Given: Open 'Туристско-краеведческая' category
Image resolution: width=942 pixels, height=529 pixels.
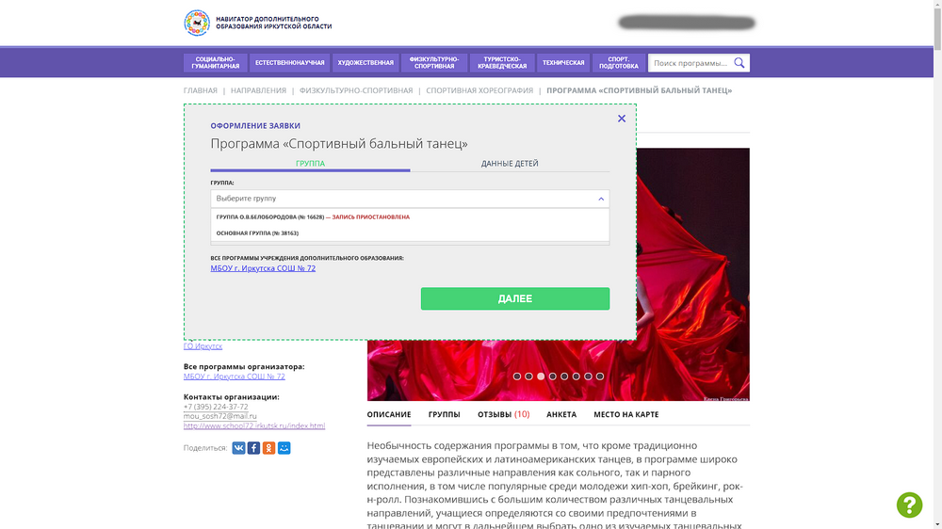Looking at the screenshot, I should click(x=502, y=63).
